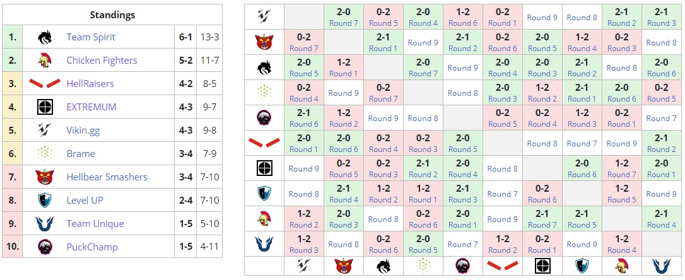Go to the Level UP team page

coord(85,201)
